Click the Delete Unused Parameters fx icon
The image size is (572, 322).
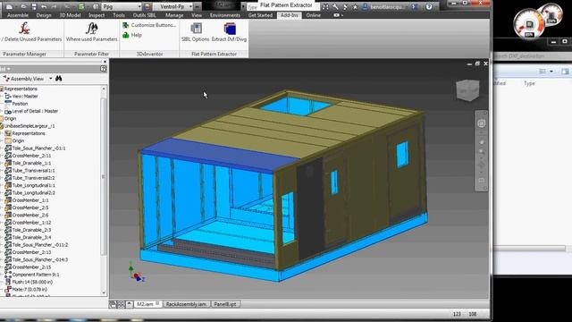coord(24,28)
